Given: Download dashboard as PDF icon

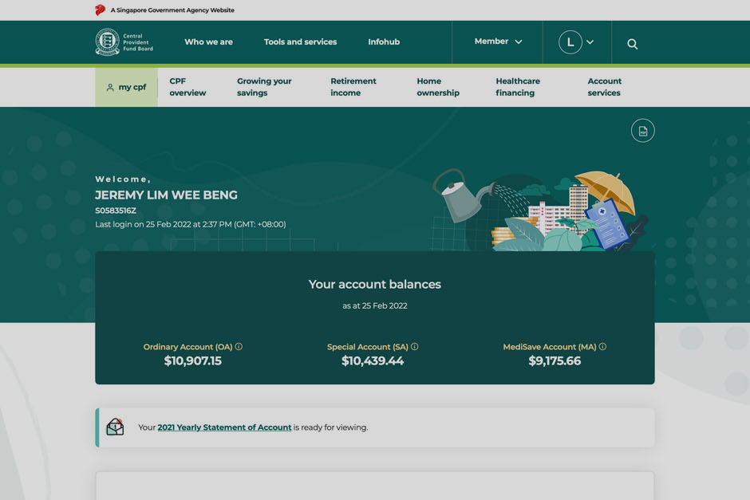Looking at the screenshot, I should [642, 131].
